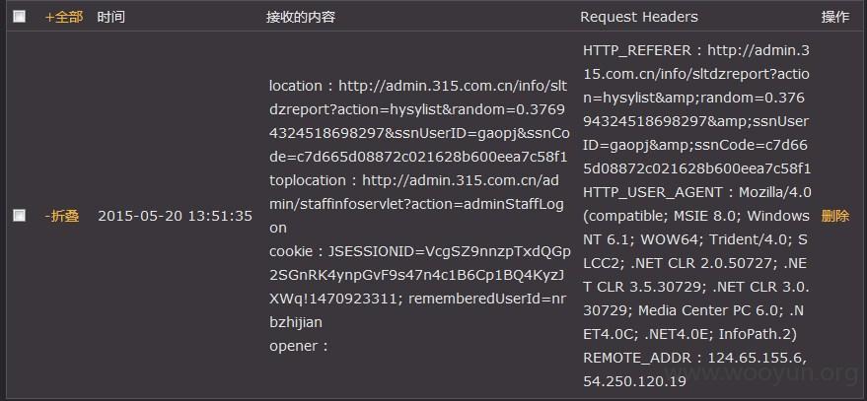
Task: Select the Request Headers column header
Action: click(638, 17)
